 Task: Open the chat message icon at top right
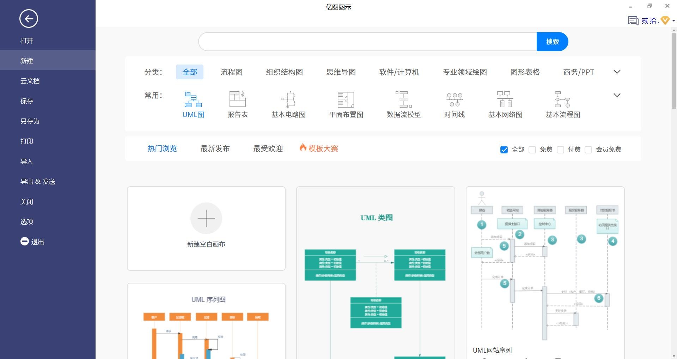click(x=633, y=21)
